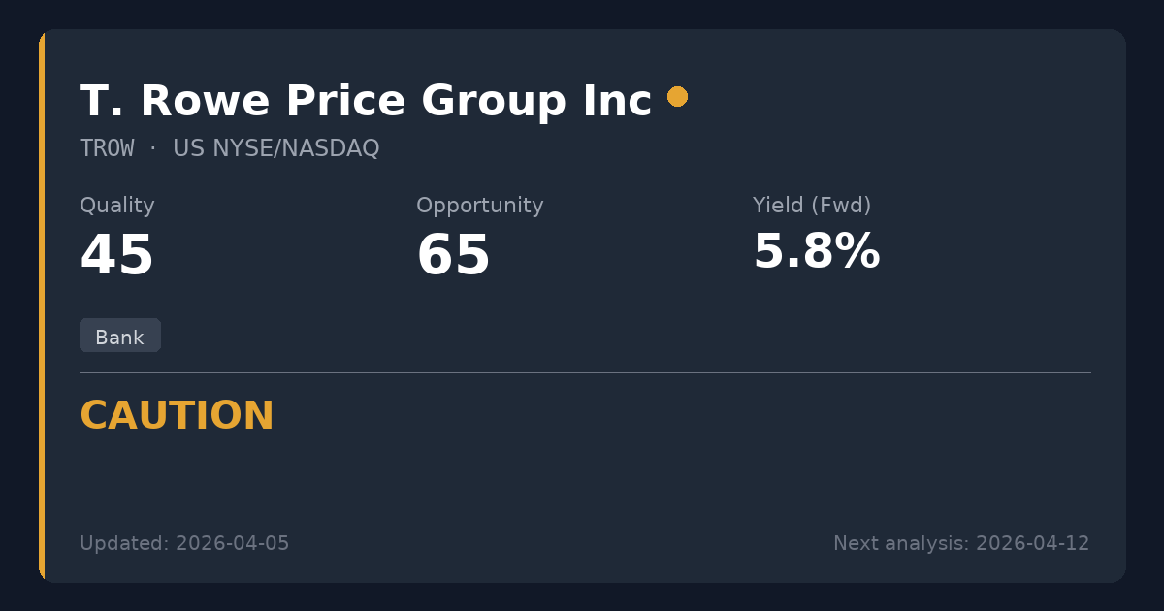Click the T. Rowe Price Group title
1164x611 pixels.
365,101
